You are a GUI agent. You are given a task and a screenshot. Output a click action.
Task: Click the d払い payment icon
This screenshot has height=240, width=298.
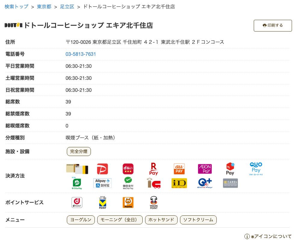point(128,169)
